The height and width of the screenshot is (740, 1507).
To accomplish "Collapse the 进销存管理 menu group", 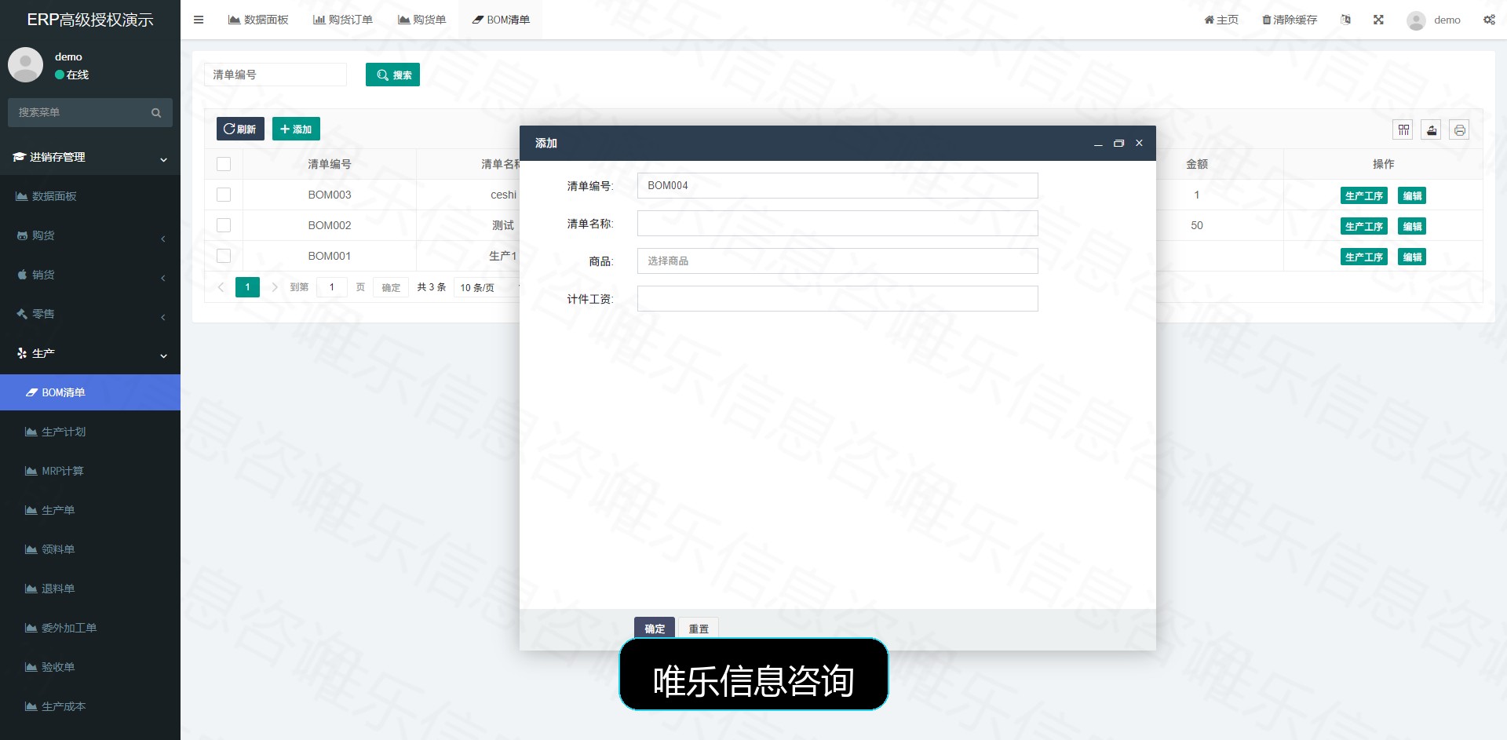I will pos(90,158).
